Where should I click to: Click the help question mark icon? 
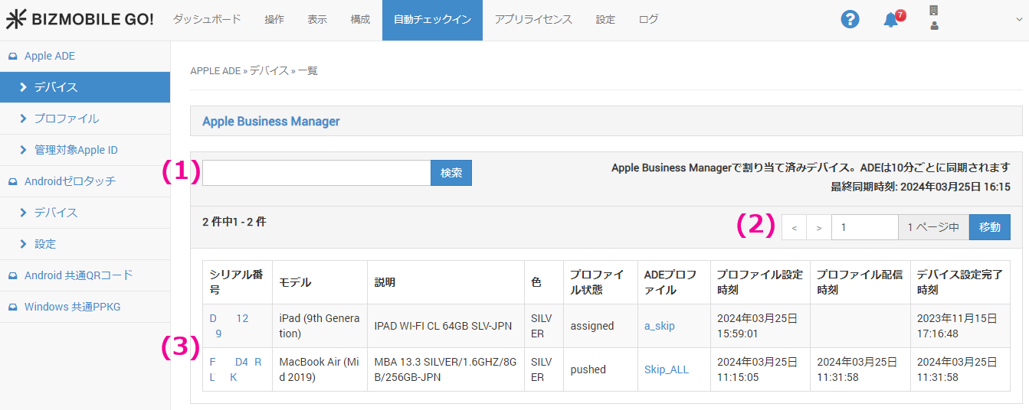pyautogui.click(x=850, y=19)
